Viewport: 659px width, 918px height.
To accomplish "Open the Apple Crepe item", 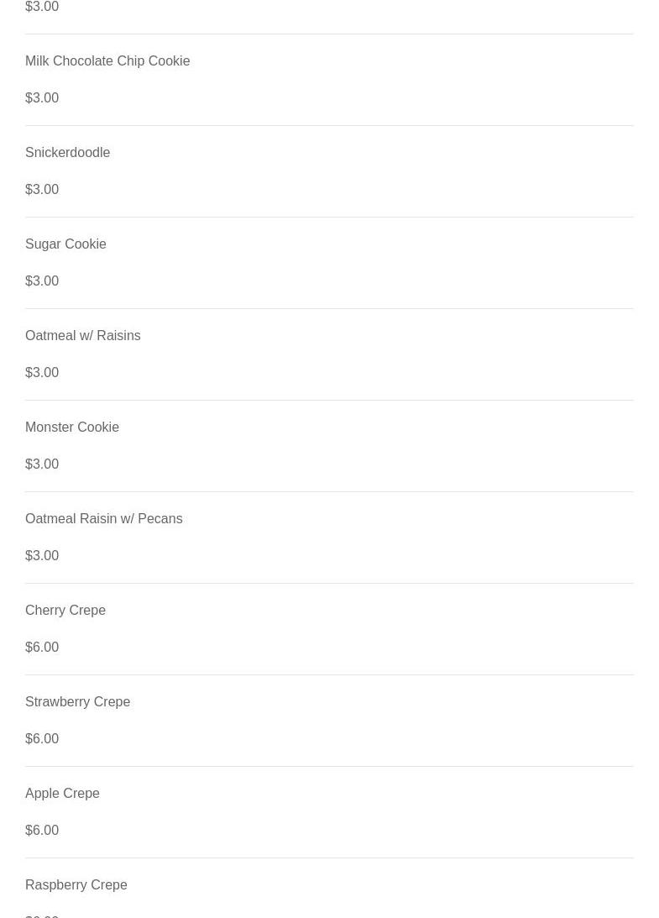I will pyautogui.click(x=62, y=794).
